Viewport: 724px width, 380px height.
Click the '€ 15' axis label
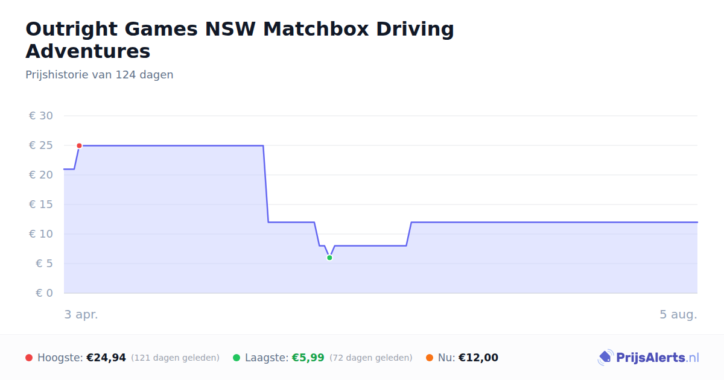click(41, 204)
